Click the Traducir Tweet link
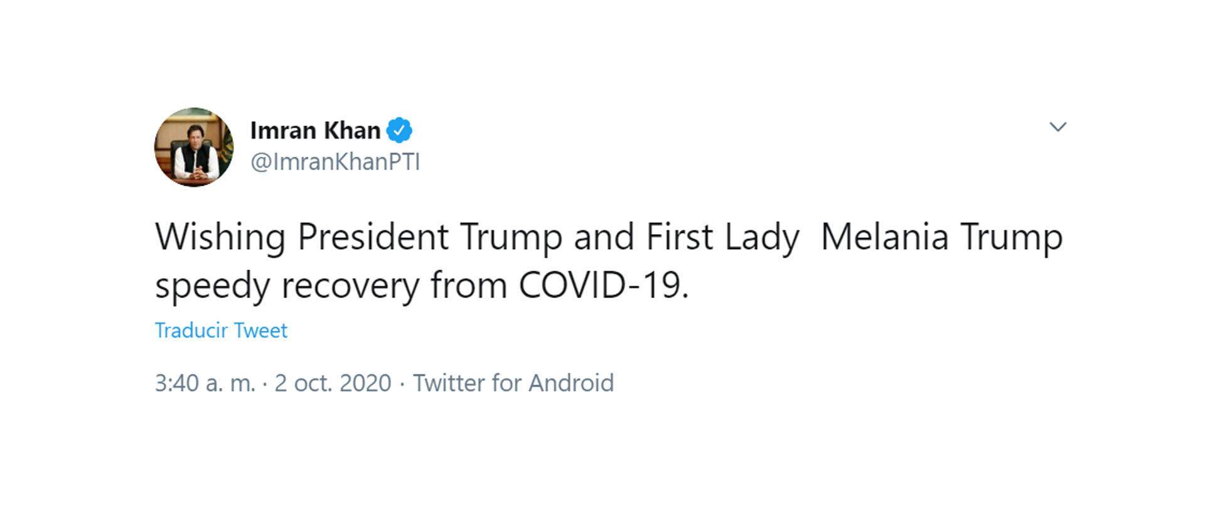 pos(221,330)
